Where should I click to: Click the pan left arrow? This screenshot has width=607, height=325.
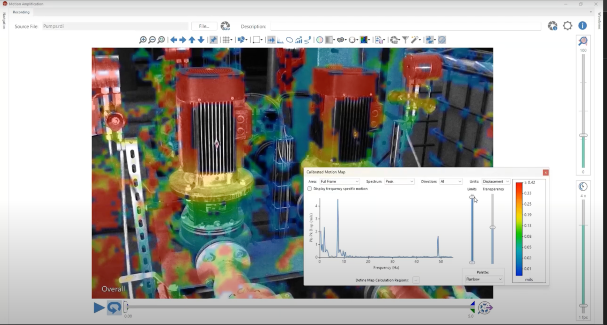[173, 40]
